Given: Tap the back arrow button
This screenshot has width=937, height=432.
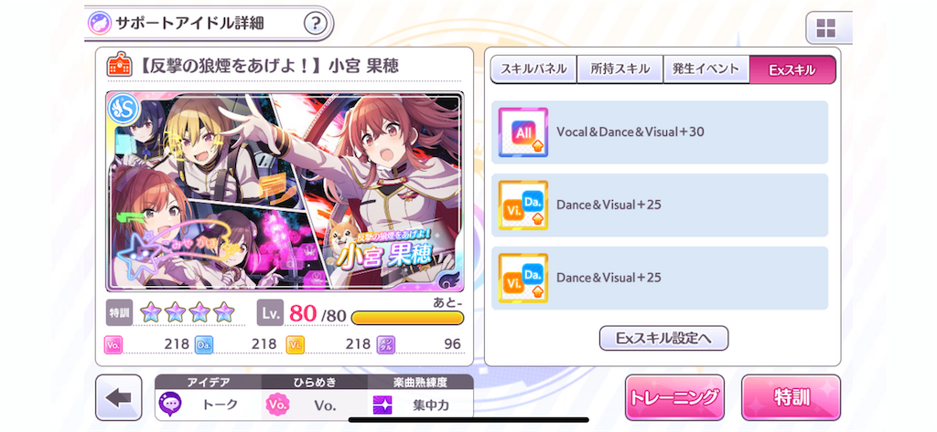Looking at the screenshot, I should click(118, 398).
